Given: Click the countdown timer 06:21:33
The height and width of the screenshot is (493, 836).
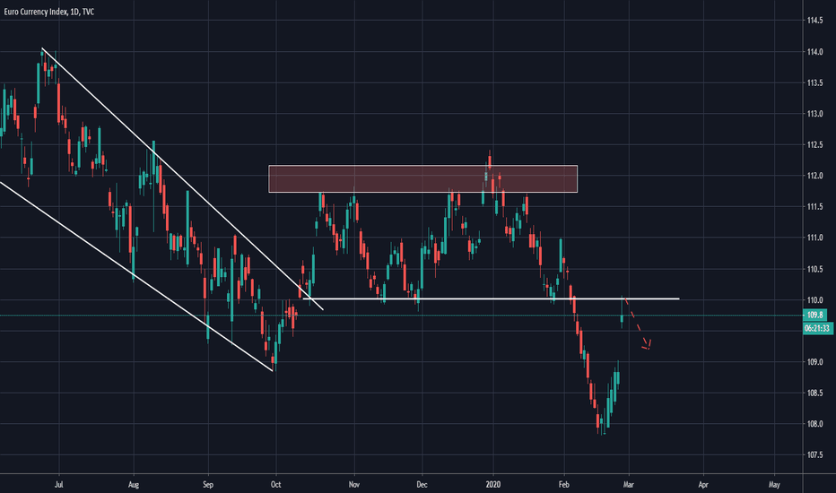Looking at the screenshot, I should pos(818,328).
